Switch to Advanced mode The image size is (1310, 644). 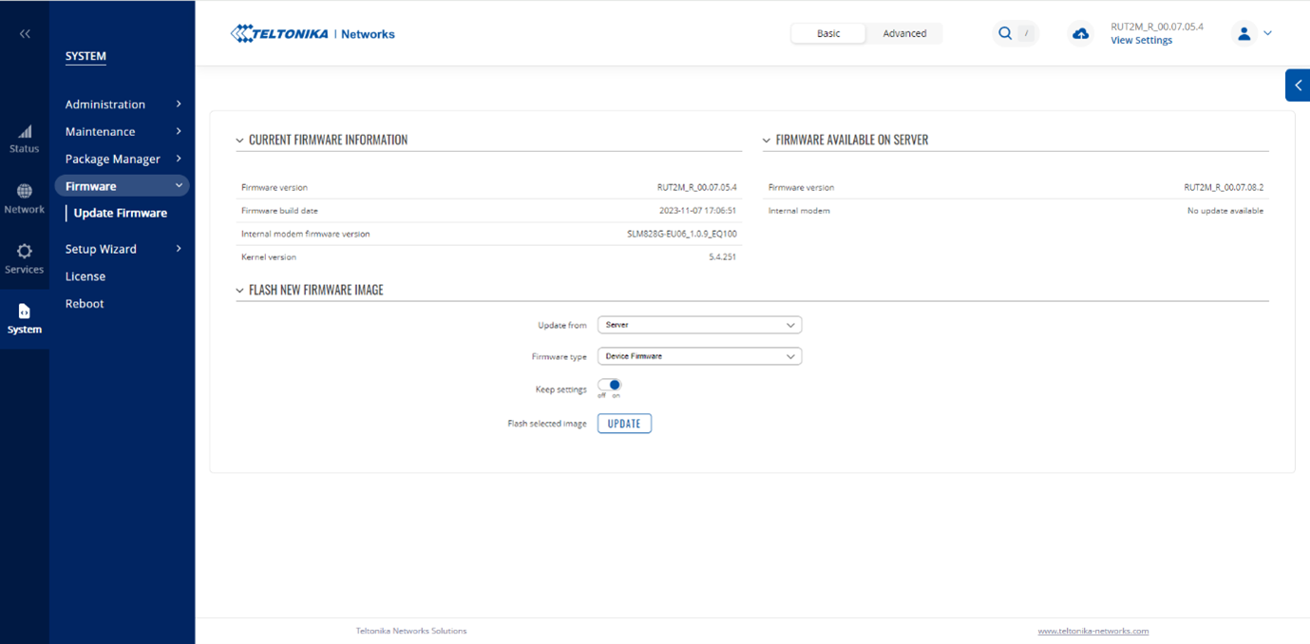click(904, 34)
